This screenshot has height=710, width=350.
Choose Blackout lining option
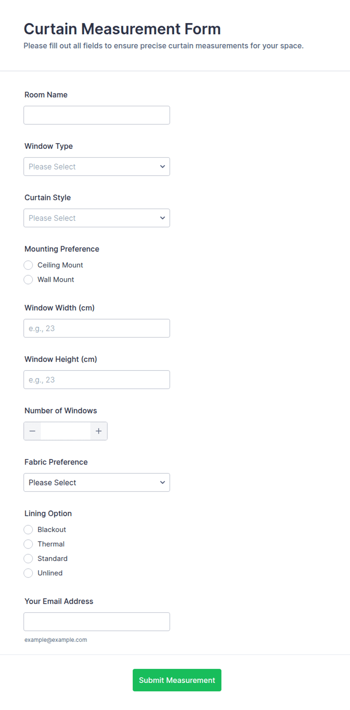[28, 530]
